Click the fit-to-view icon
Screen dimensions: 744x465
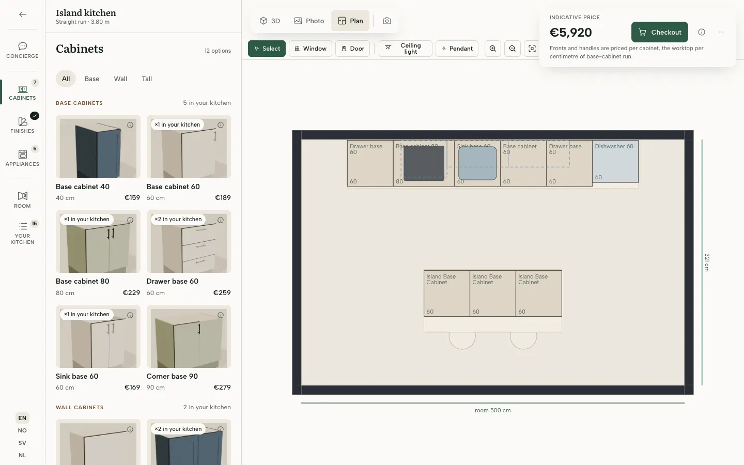pos(532,49)
